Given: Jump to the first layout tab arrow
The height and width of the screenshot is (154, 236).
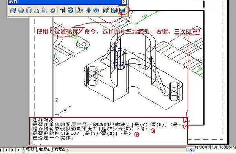Looking at the screenshot, I should [x=1, y=150].
